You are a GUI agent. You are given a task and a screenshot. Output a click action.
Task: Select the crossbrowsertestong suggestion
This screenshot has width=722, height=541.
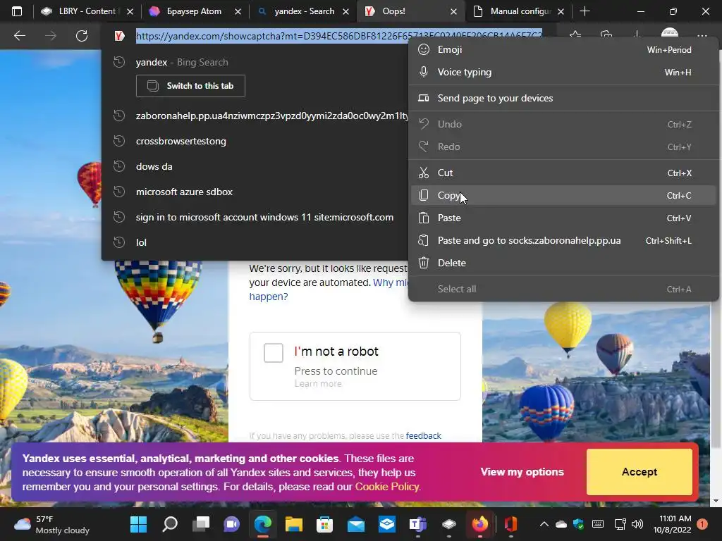point(255,141)
